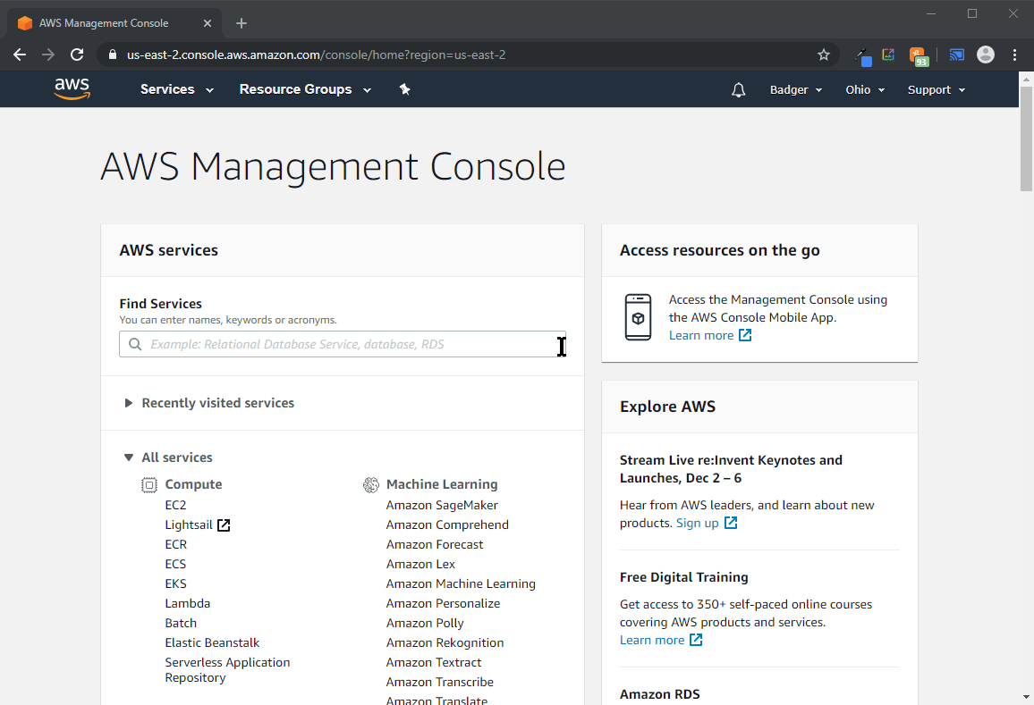Open the Batch service
1034x705 pixels.
pos(181,624)
